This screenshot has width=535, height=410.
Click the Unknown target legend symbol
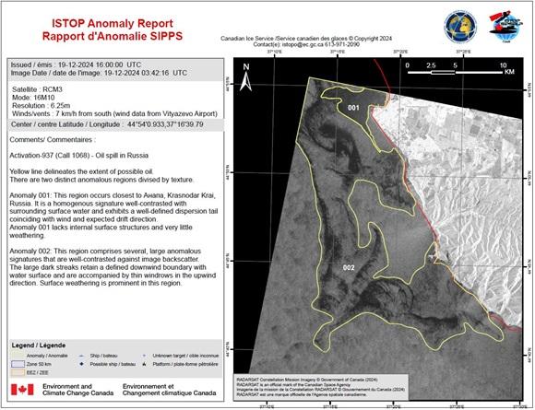[x=144, y=356]
